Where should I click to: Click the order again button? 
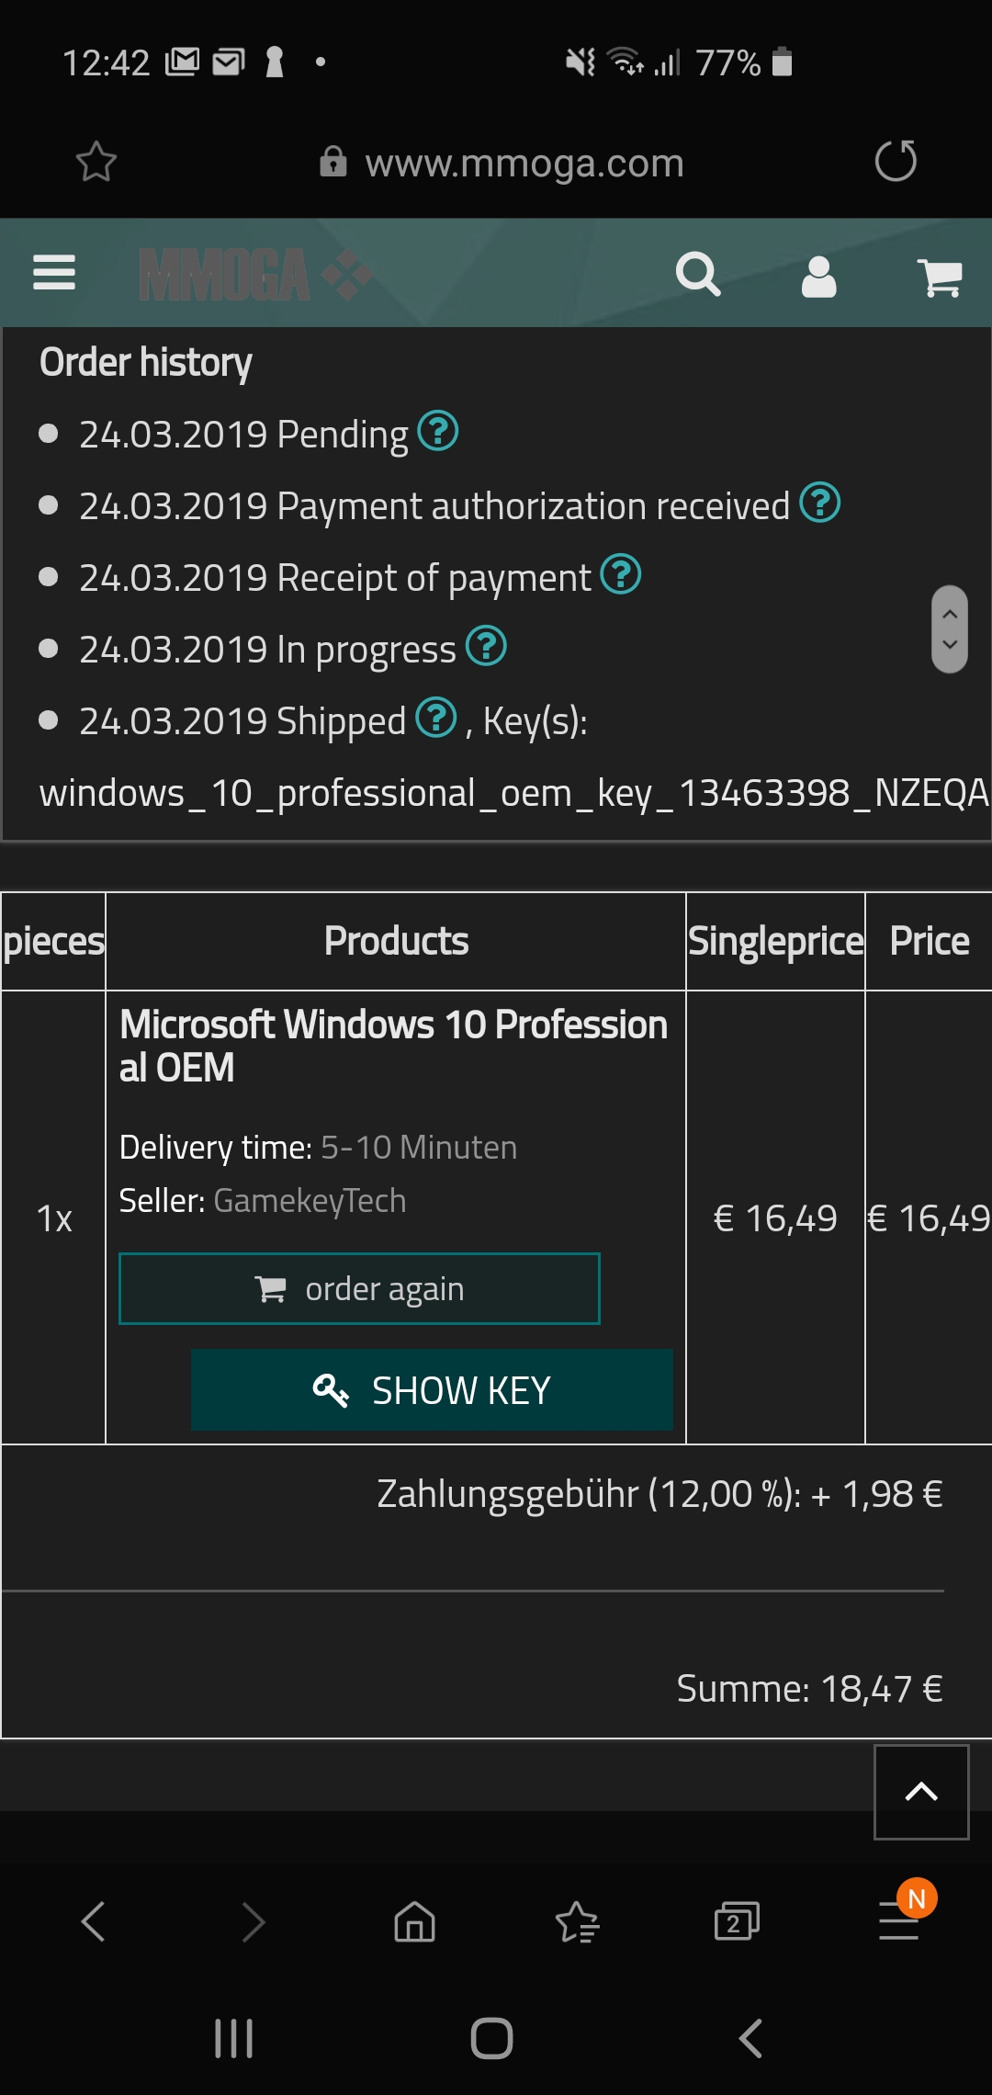coord(359,1288)
